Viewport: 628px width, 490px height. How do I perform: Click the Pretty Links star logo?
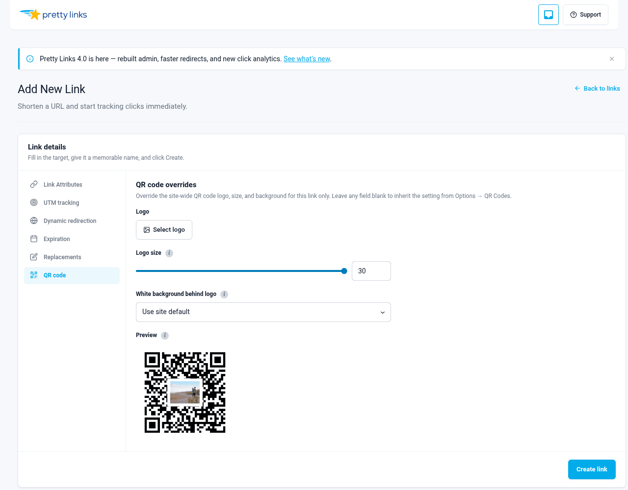pos(53,15)
